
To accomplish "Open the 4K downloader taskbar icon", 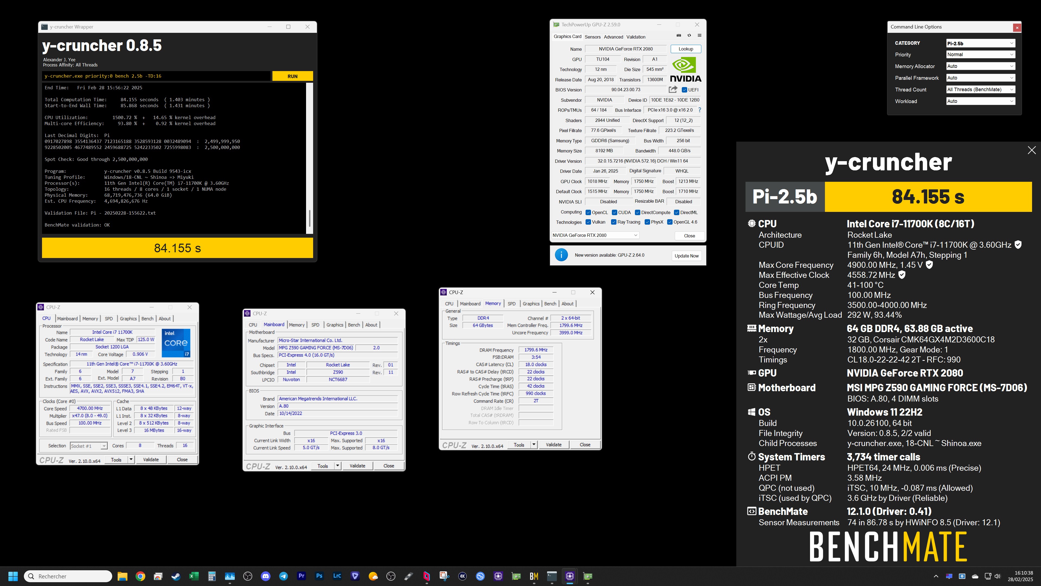I will coord(462,576).
